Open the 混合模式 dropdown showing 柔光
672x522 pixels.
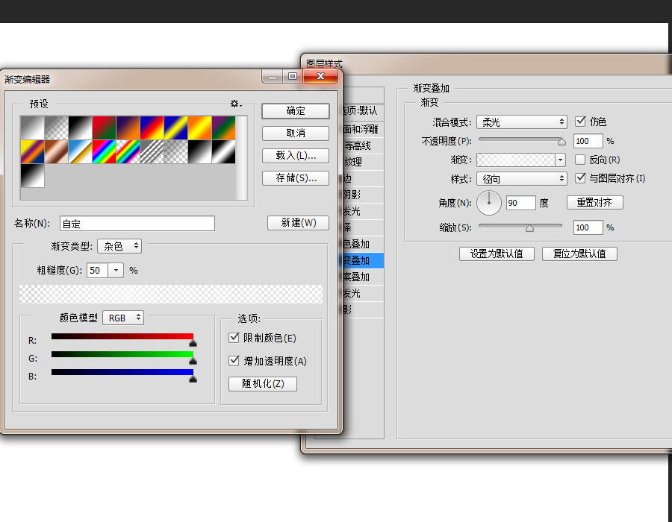click(x=522, y=122)
